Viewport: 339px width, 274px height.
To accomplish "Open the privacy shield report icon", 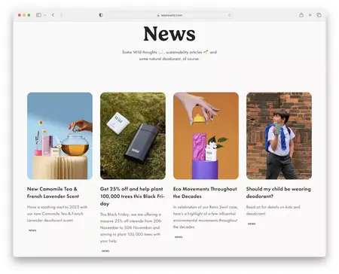I will (101, 15).
